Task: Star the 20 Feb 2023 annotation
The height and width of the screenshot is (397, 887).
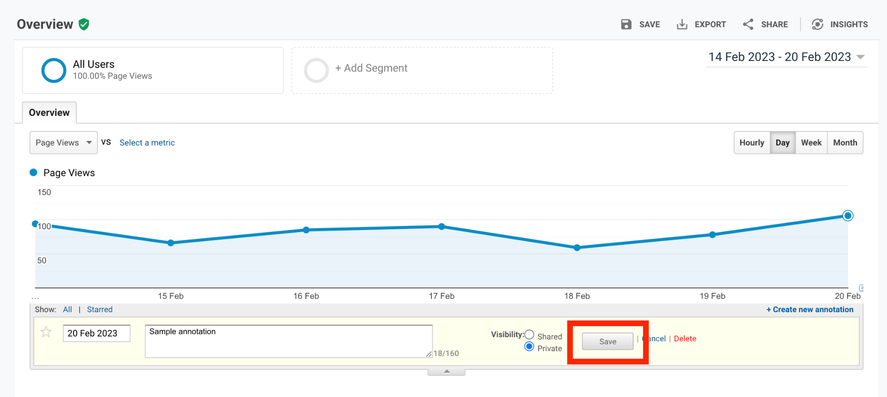Action: point(46,332)
